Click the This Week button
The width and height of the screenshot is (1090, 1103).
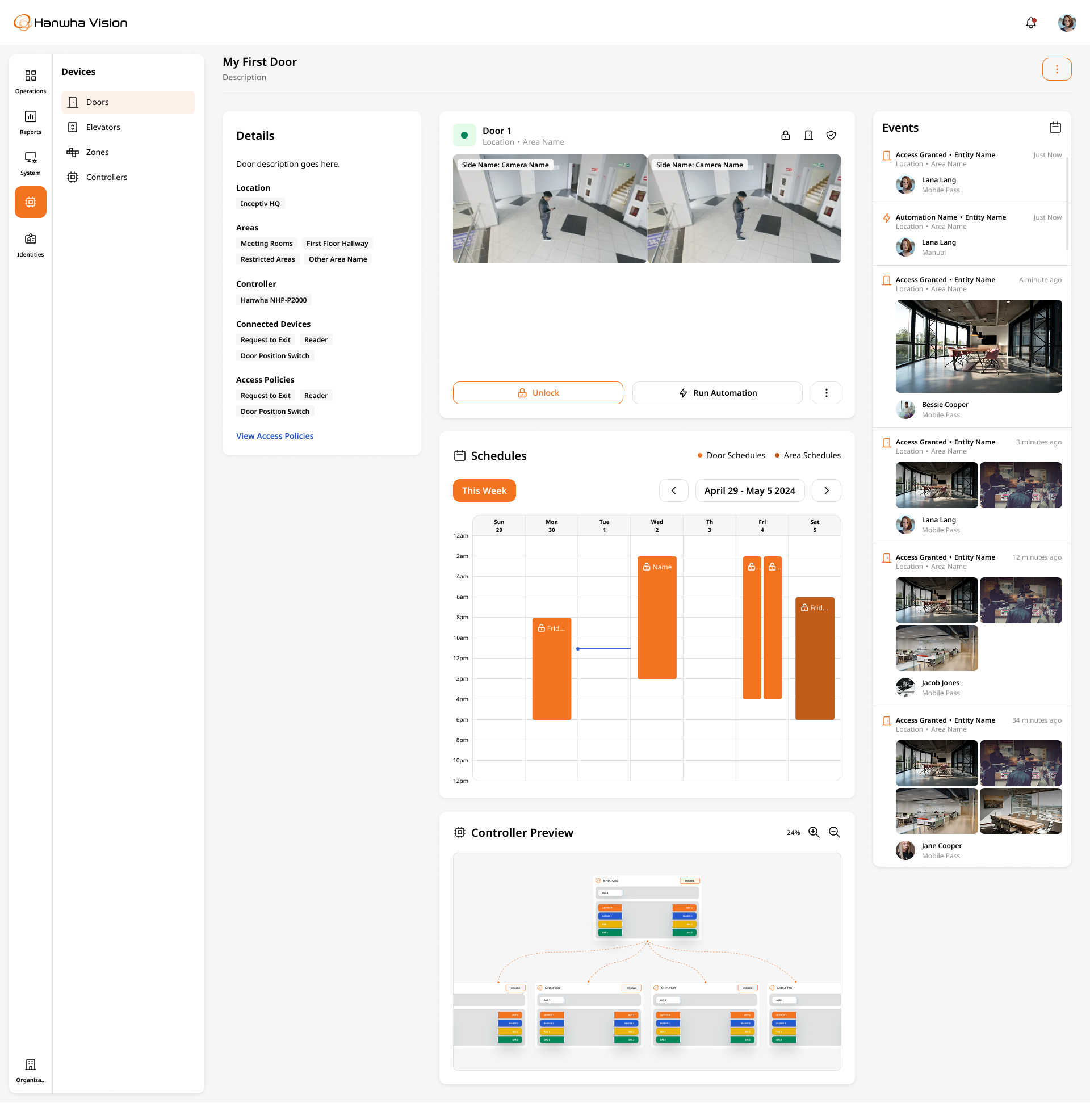484,491
